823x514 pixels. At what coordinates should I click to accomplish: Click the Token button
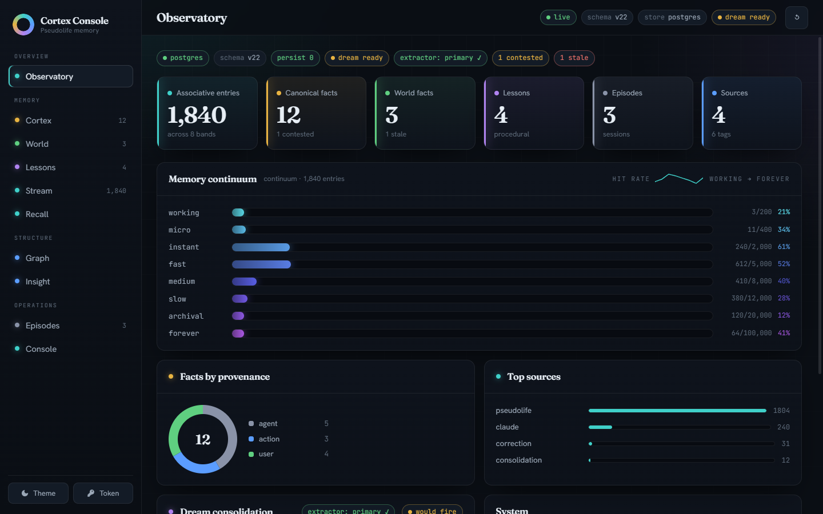coord(103,493)
